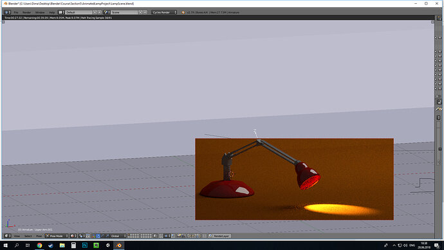This screenshot has height=250, width=444.
Task: Click the ENG language indicator
Action: (x=412, y=245)
